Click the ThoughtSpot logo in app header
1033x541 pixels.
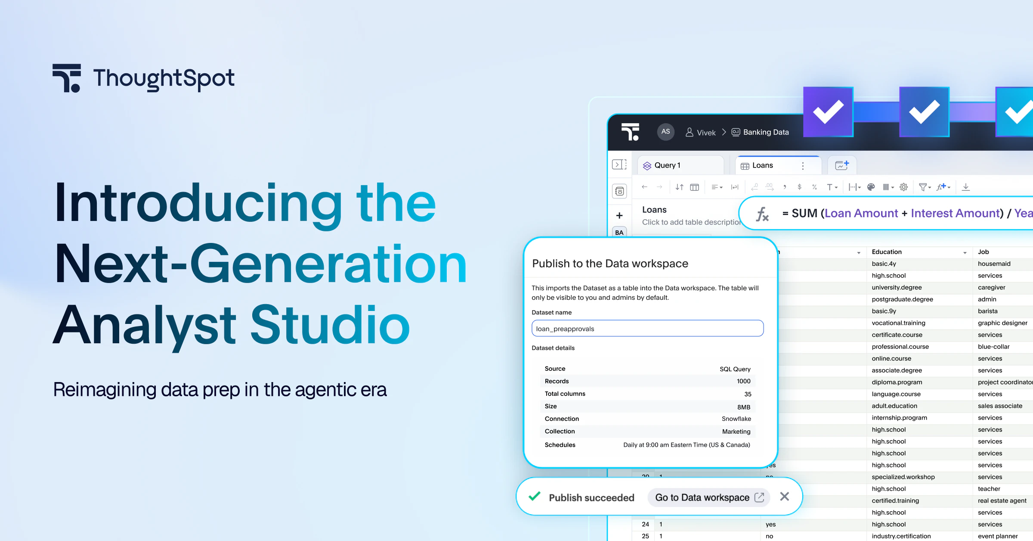(631, 132)
